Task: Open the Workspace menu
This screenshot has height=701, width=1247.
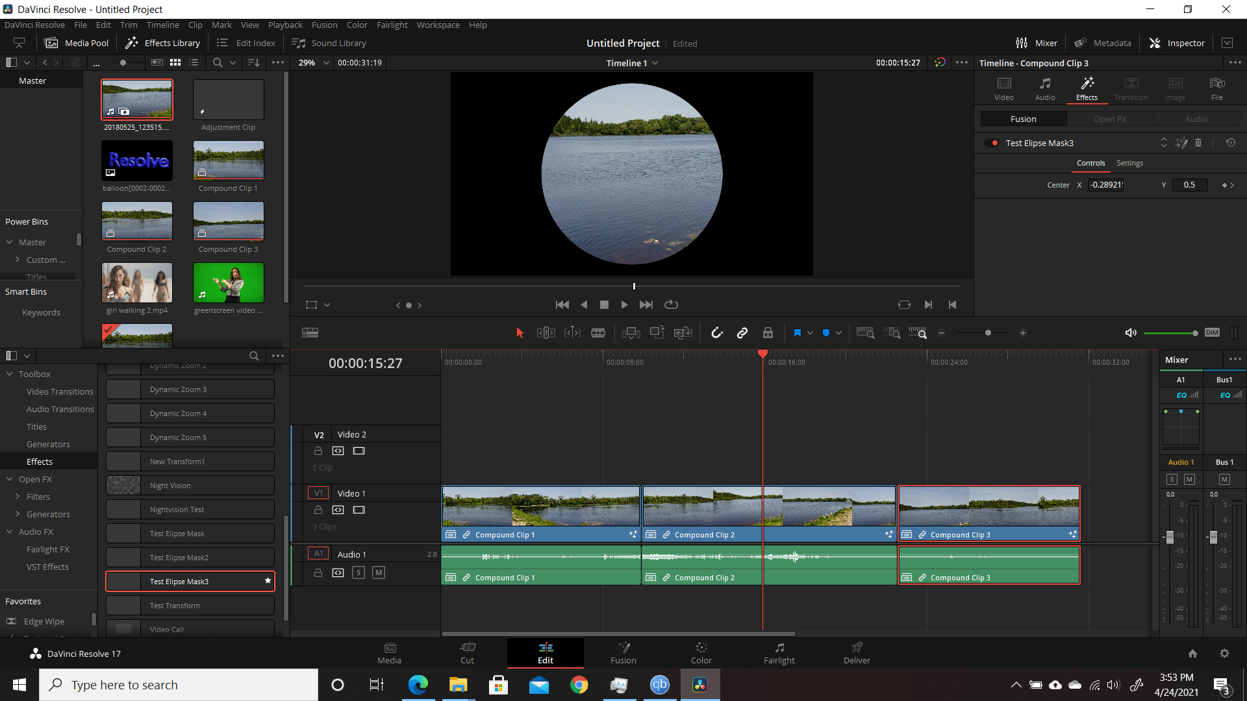Action: (x=438, y=25)
